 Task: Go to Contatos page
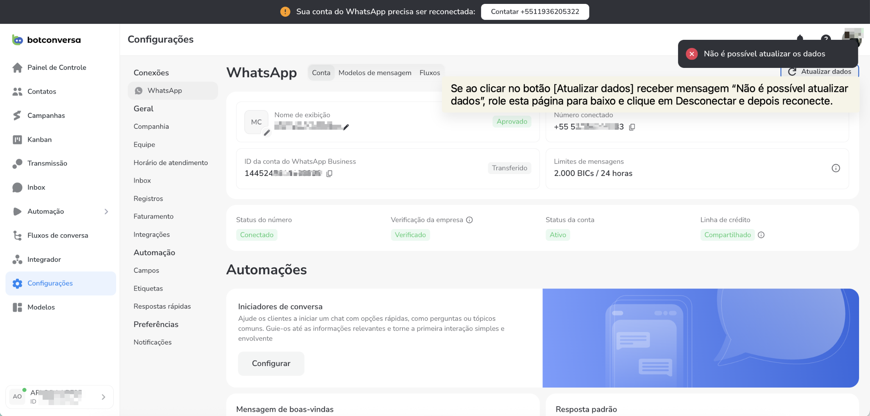(x=42, y=91)
